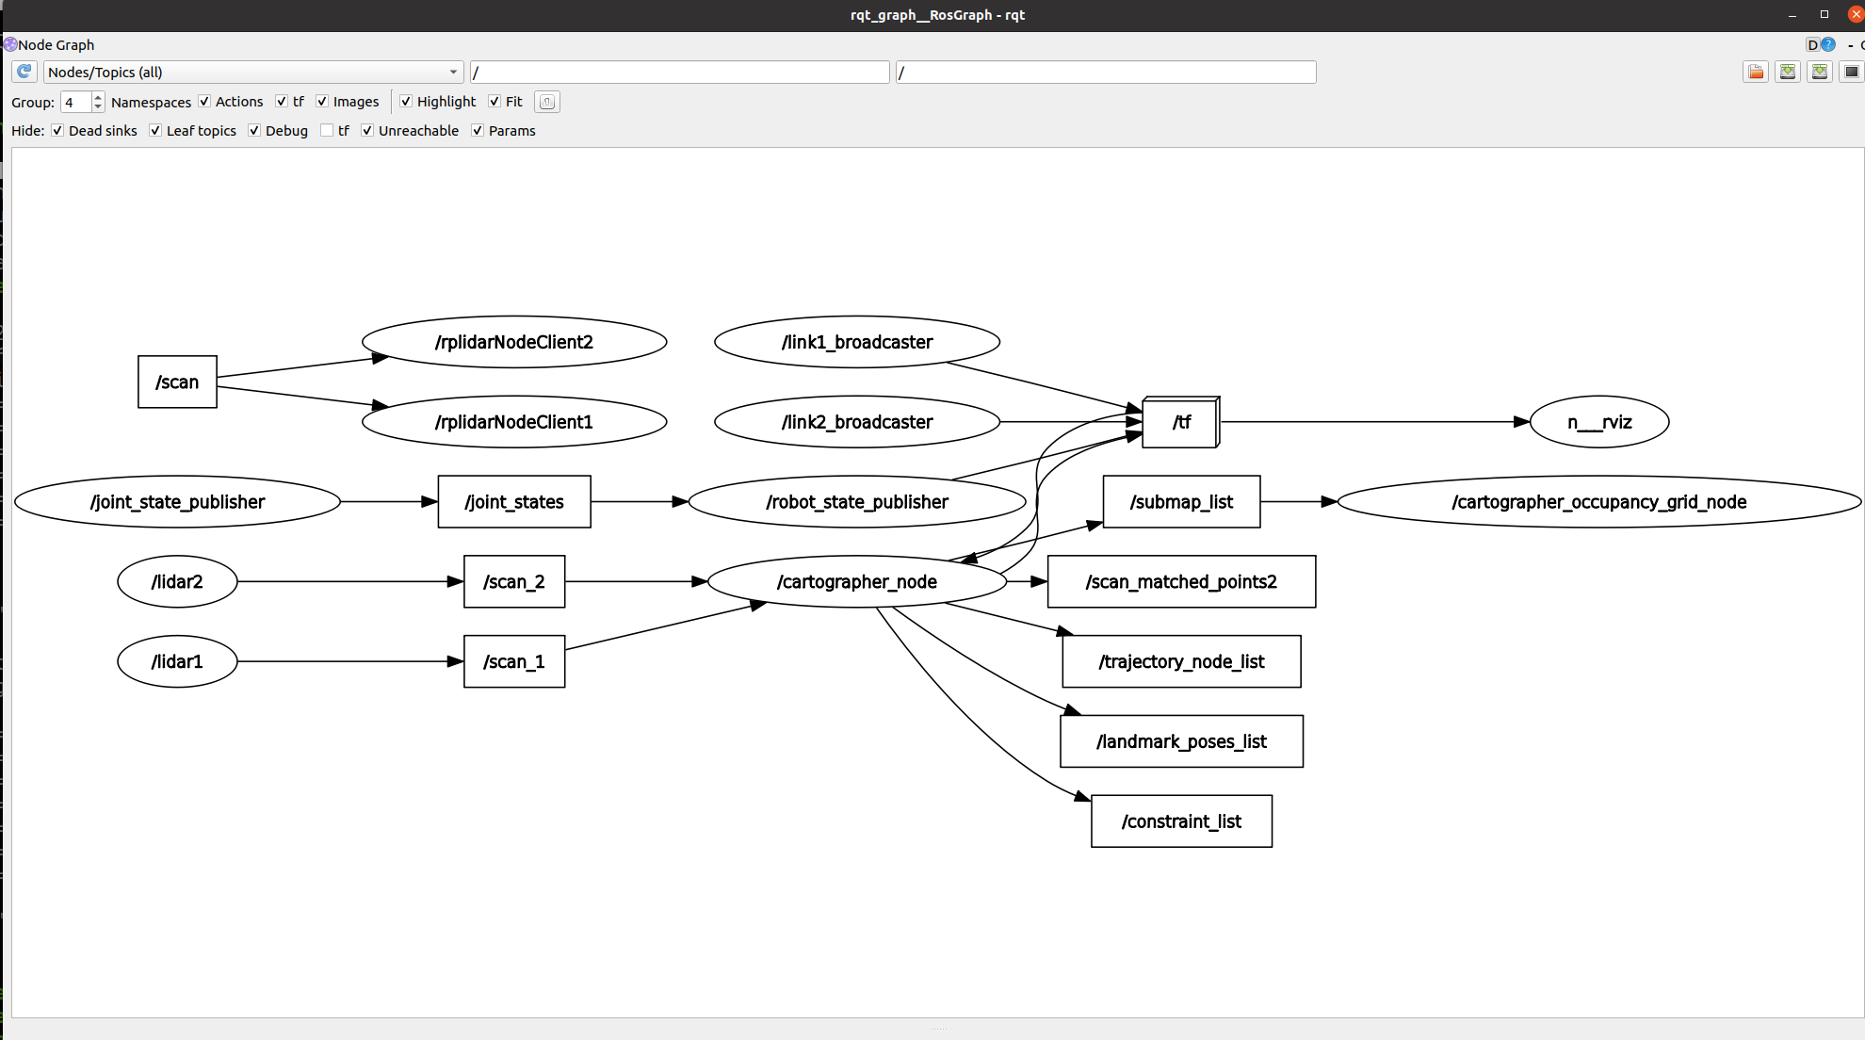Click the Node Graph panel title

tap(56, 44)
